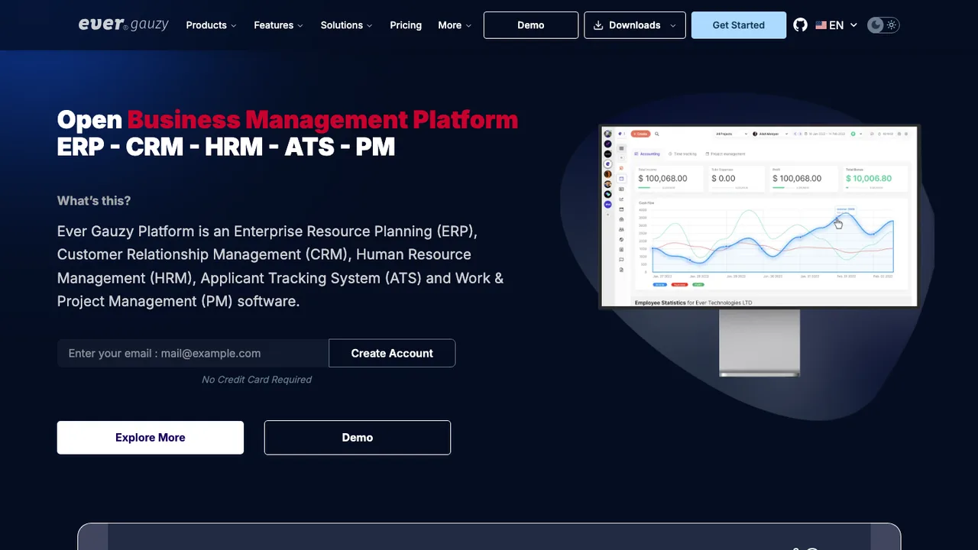The height and width of the screenshot is (550, 978).
Task: Expand the Products menu
Action: point(212,25)
